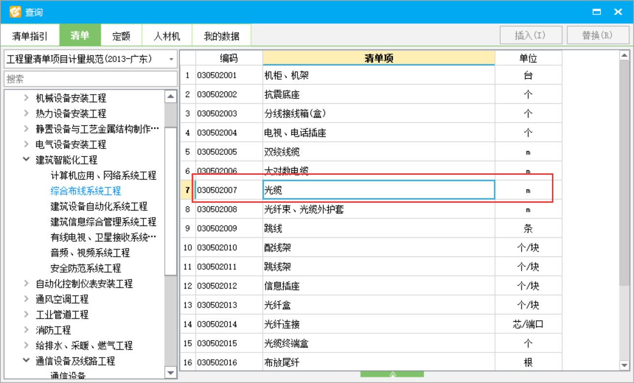
Task: Select 综合布线系统工程 in tree
Action: point(86,191)
